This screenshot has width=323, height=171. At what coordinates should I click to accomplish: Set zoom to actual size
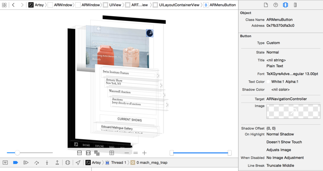[136, 153]
